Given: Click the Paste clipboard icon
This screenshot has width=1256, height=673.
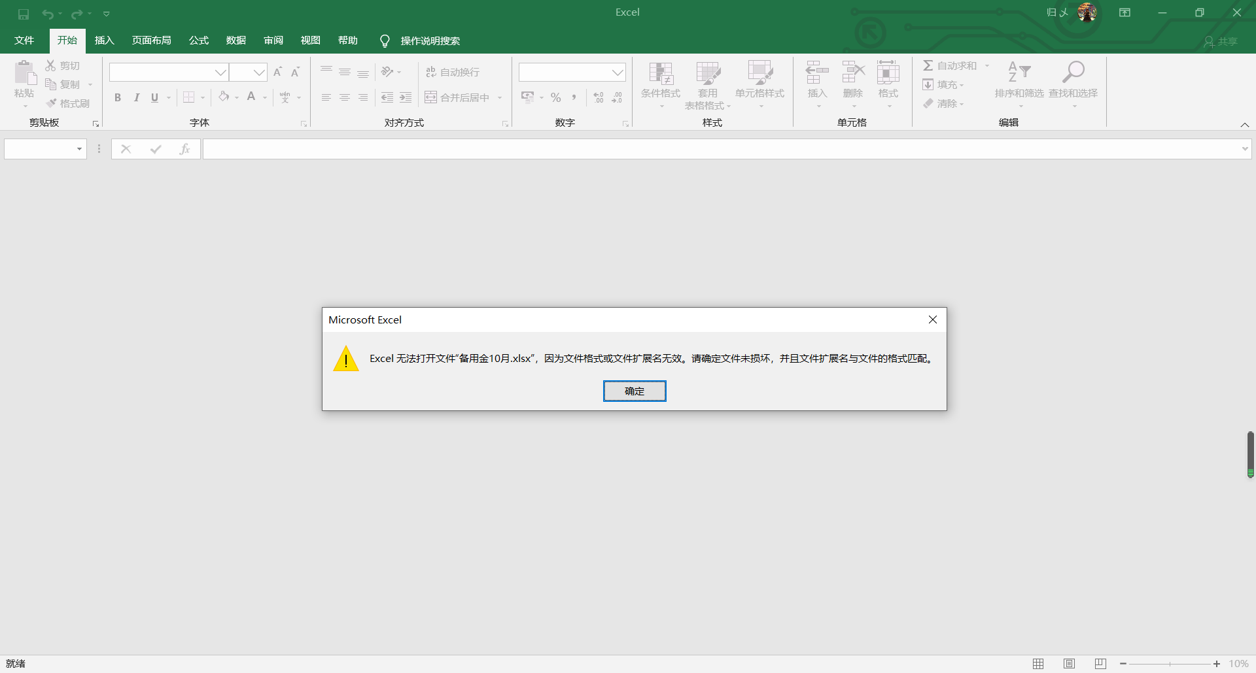Looking at the screenshot, I should tap(25, 73).
